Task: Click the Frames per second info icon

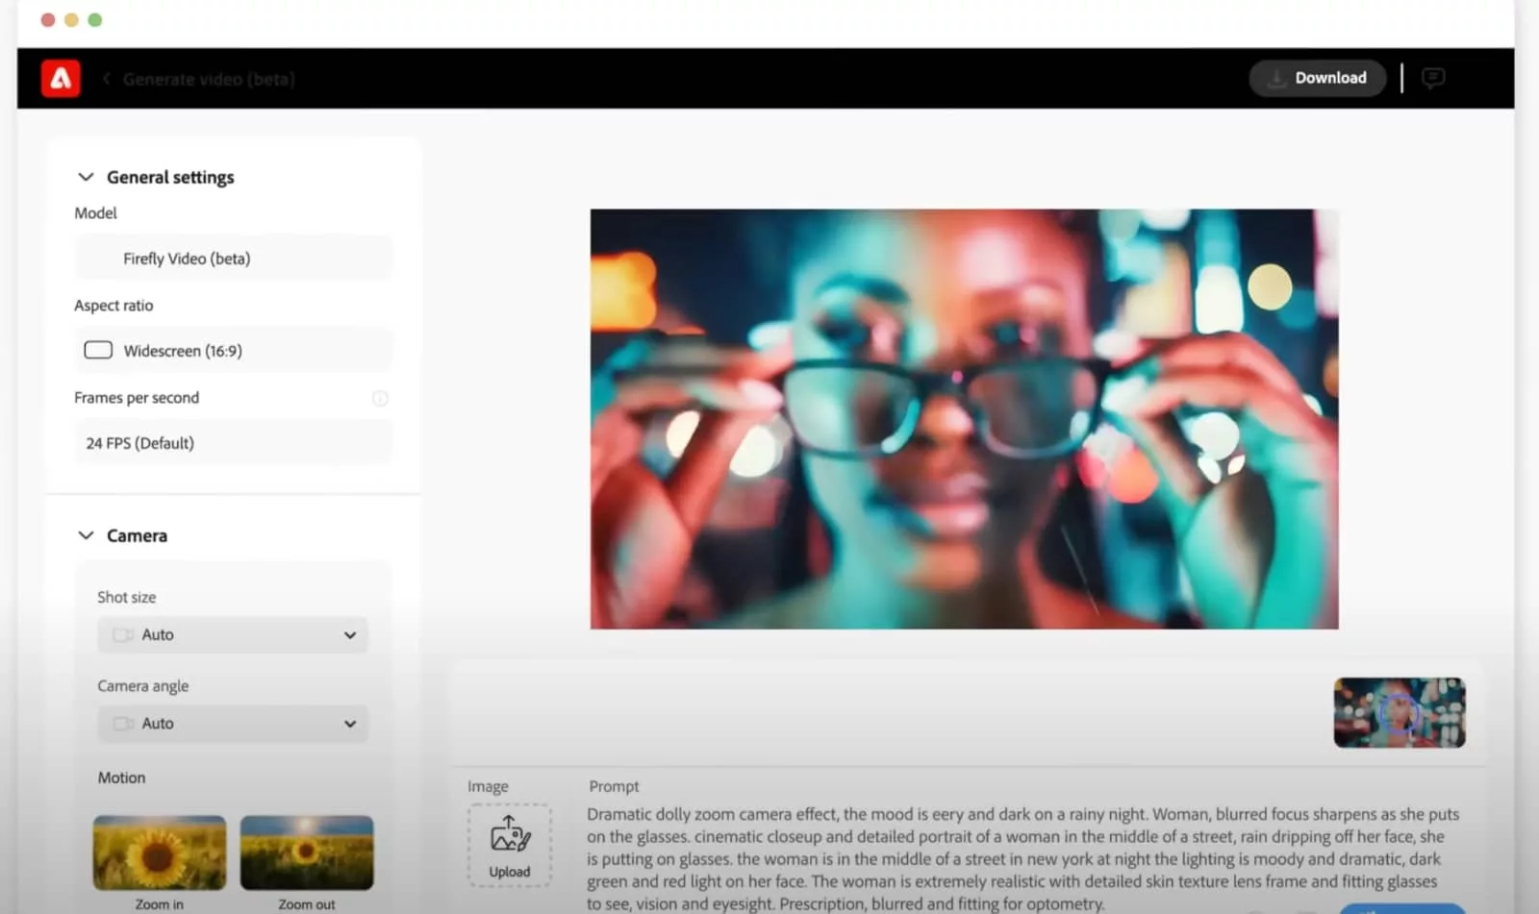Action: point(380,398)
